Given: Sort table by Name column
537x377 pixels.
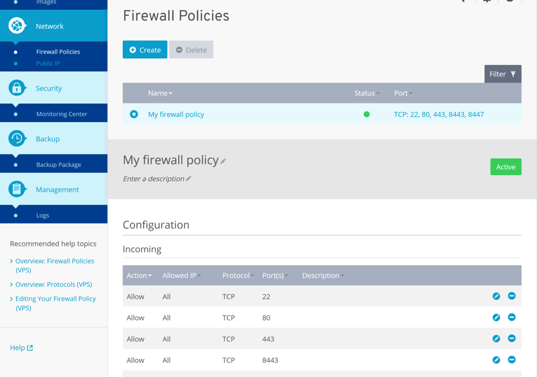Looking at the screenshot, I should pos(160,93).
